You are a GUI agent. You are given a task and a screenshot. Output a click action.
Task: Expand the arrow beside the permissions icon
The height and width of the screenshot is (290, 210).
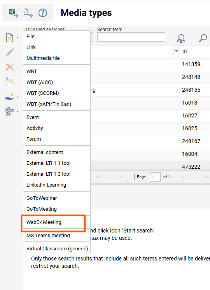pos(17,97)
